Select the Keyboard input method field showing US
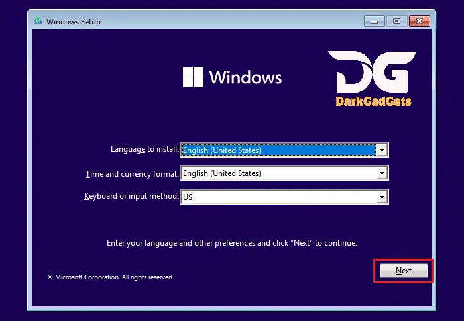 point(284,197)
